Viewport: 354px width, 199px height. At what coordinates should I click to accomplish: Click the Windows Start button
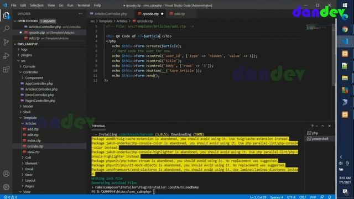tap(345, 5)
